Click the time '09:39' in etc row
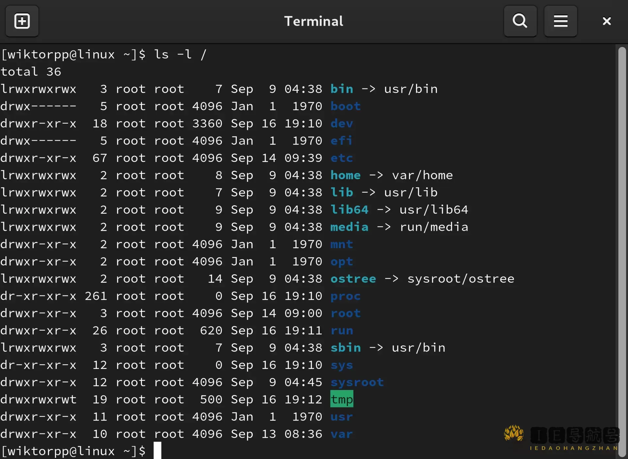The height and width of the screenshot is (459, 628). tap(303, 158)
